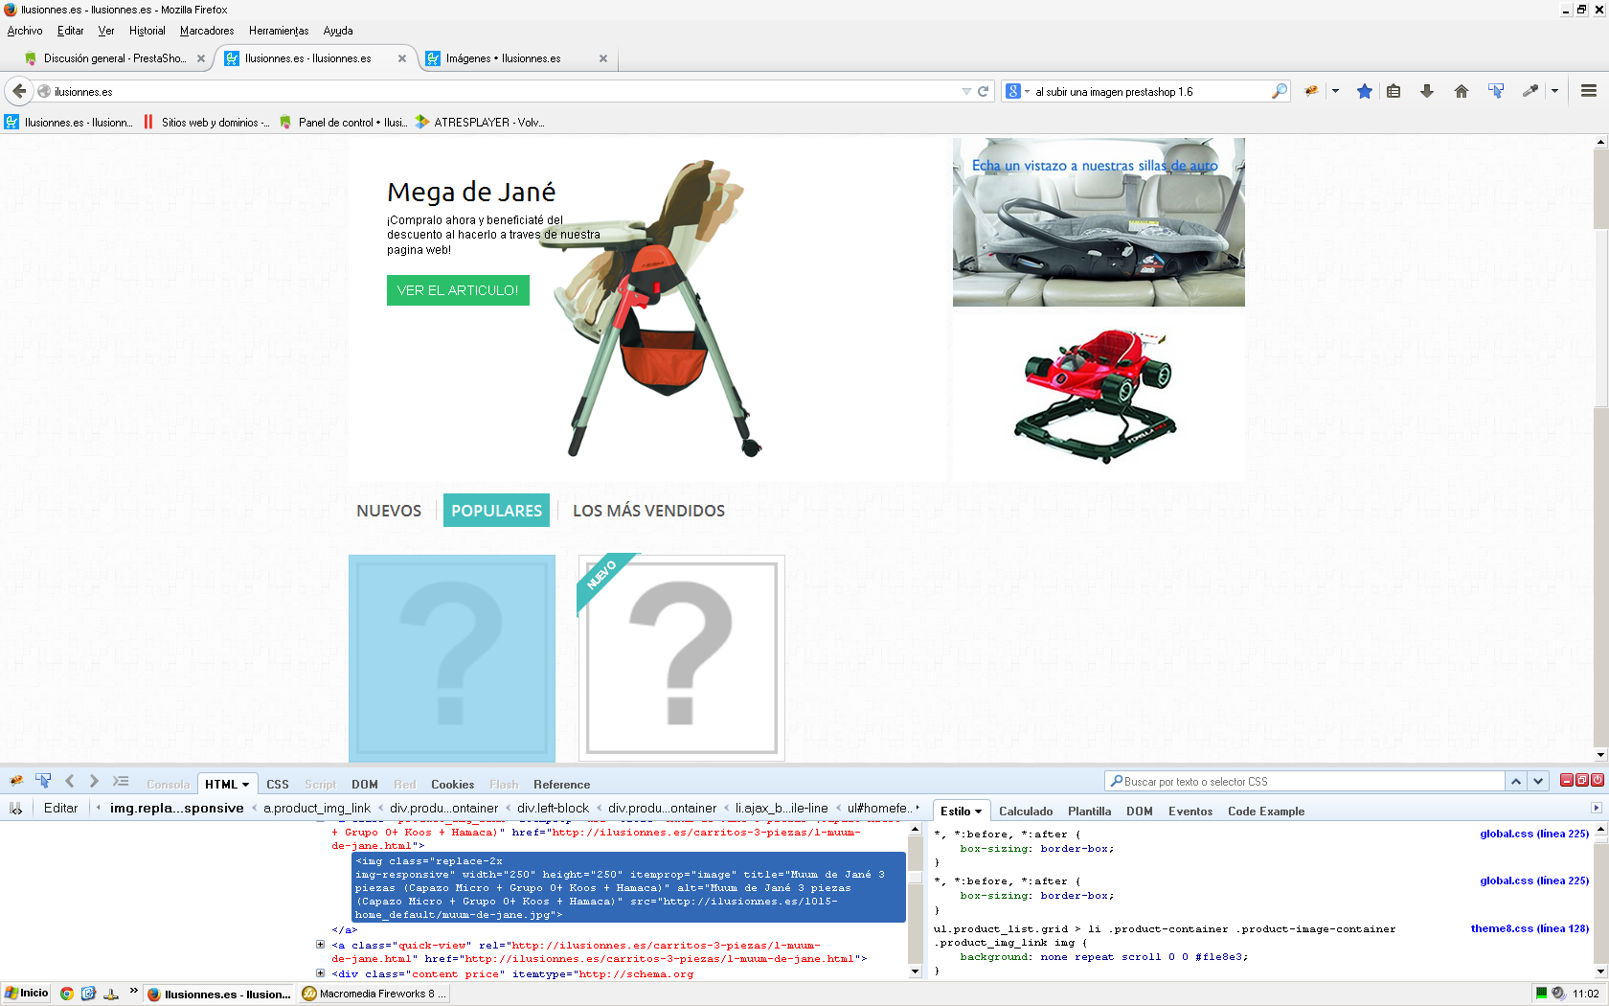Open the Inicio start button

coord(26,994)
